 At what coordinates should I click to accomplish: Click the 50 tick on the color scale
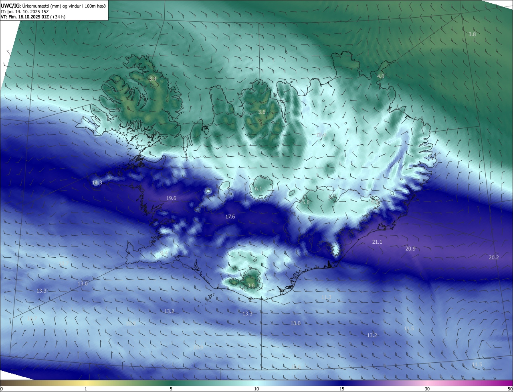tap(510, 389)
